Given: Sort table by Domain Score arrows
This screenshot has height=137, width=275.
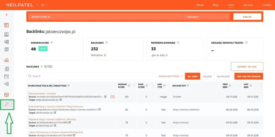Looking at the screenshot, I should point(134,86).
